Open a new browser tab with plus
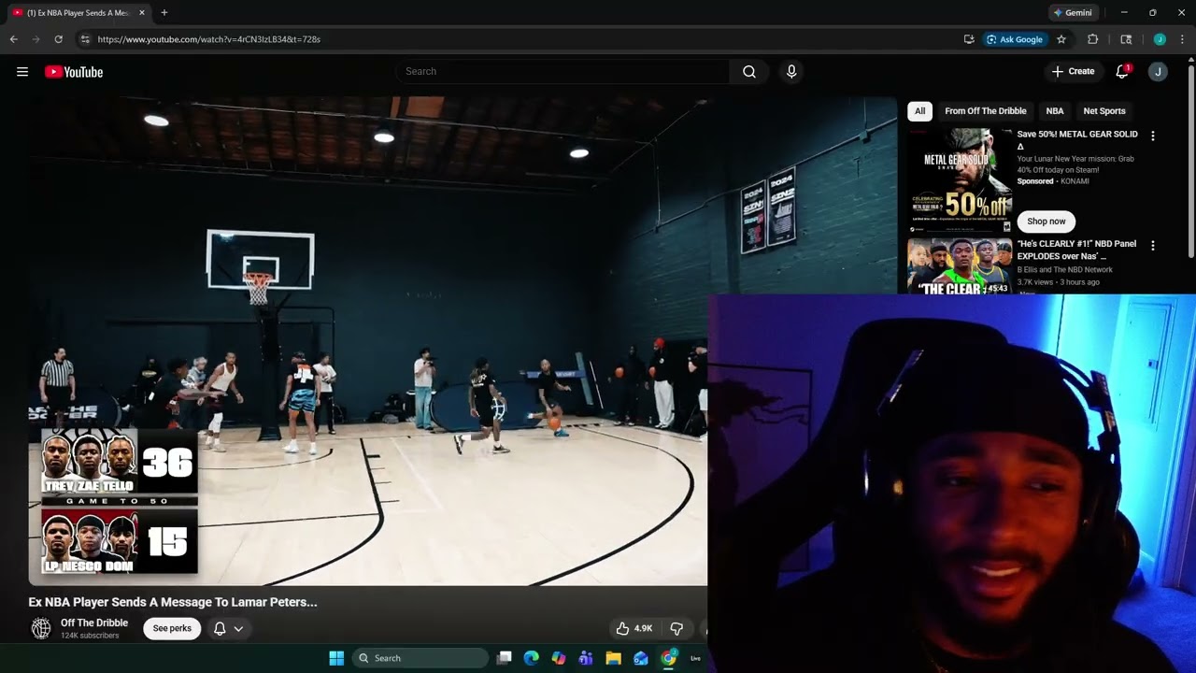Viewport: 1196px width, 673px height. coord(164,13)
